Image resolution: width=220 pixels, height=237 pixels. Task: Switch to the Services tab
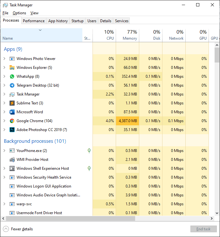(121, 21)
